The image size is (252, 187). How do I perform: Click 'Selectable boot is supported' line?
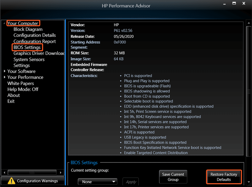pyautogui.click(x=148, y=101)
